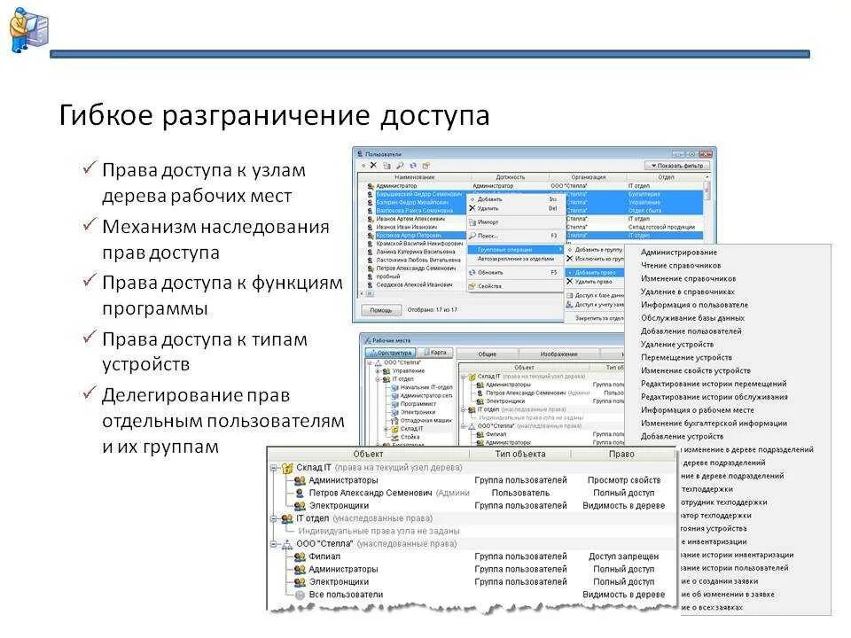
Task: Expand Управление node in org tree
Action: pos(378,371)
